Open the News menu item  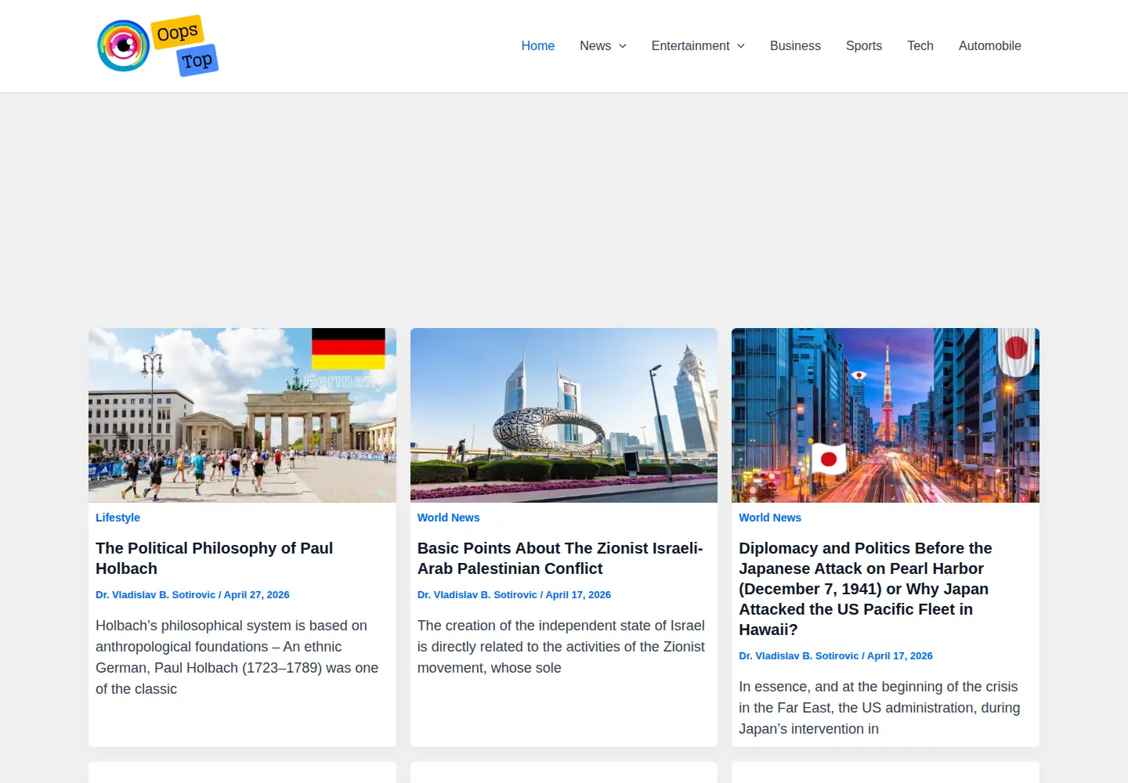click(x=595, y=45)
